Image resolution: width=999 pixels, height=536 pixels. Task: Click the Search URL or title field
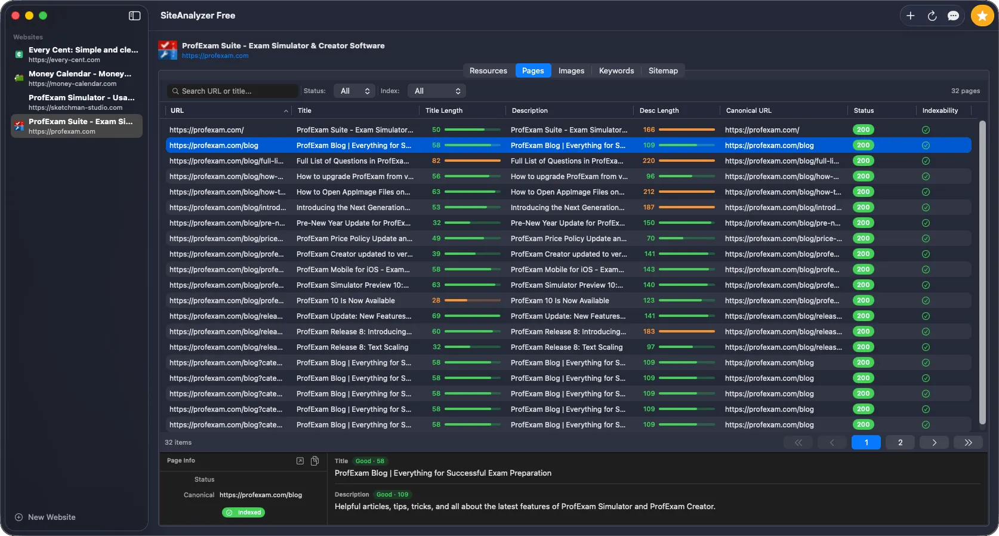coord(233,91)
